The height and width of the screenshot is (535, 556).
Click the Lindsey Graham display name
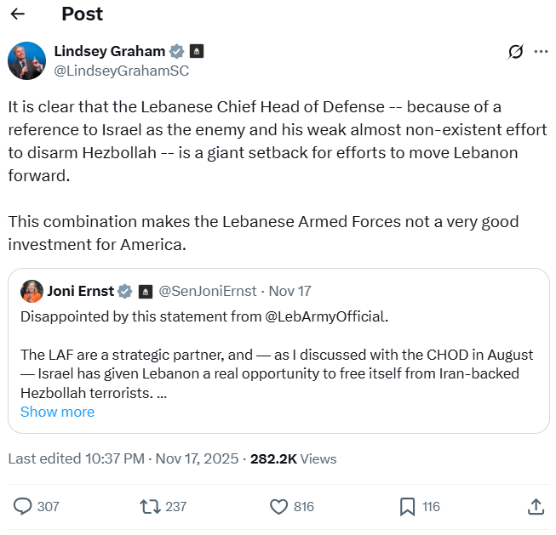[109, 51]
